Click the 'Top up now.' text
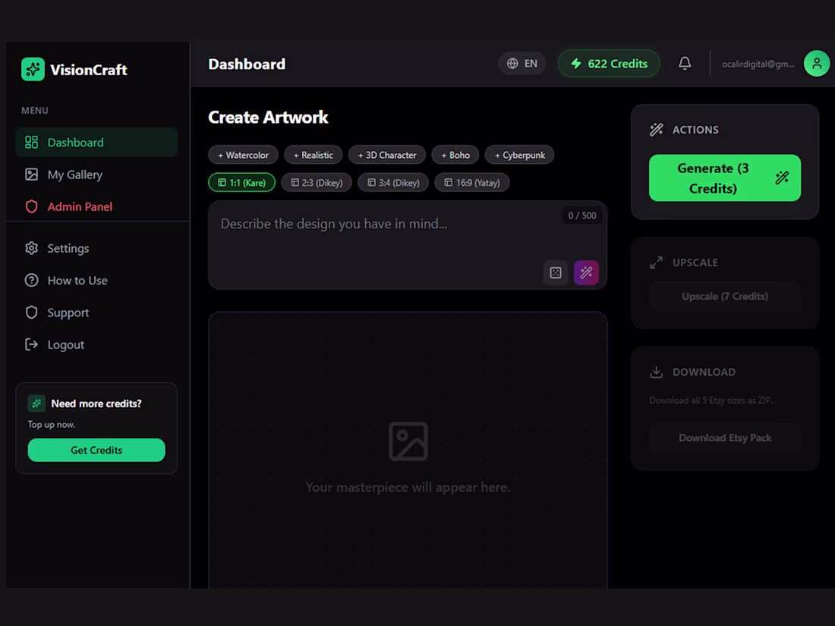 point(51,424)
